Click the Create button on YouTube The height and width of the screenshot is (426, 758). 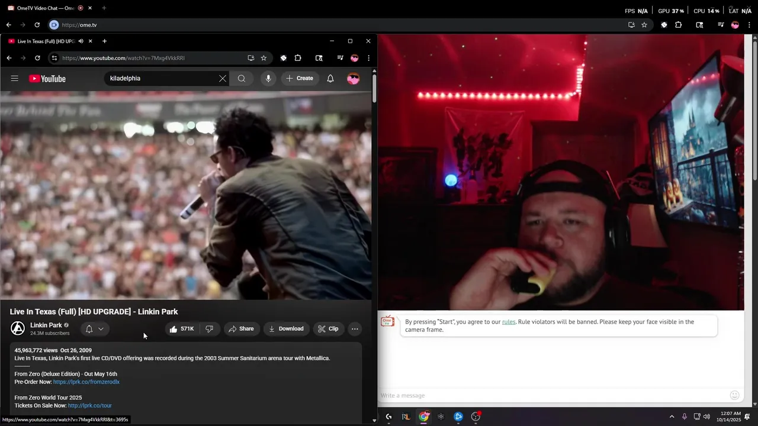[x=300, y=79]
